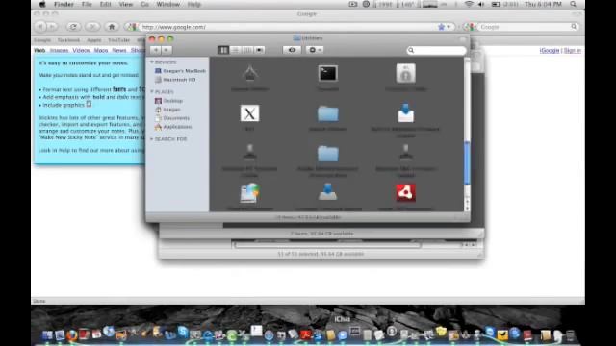The image size is (616, 346).
Task: Open the X11 icon in Utilities window
Action: click(x=249, y=113)
